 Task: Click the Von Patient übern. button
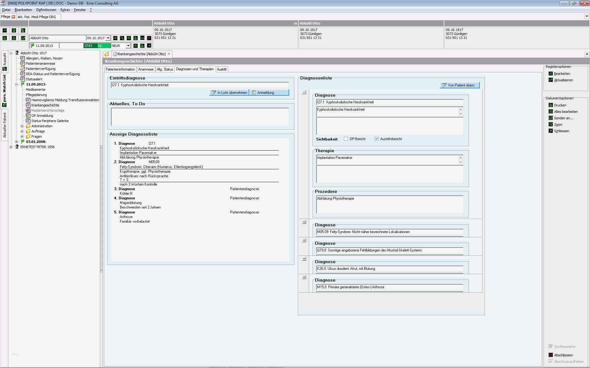click(459, 85)
